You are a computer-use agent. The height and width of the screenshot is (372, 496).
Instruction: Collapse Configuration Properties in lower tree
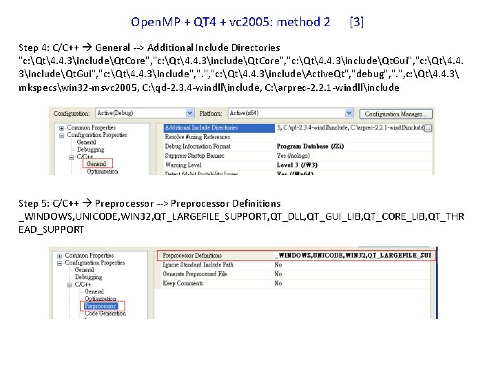pyautogui.click(x=59, y=263)
